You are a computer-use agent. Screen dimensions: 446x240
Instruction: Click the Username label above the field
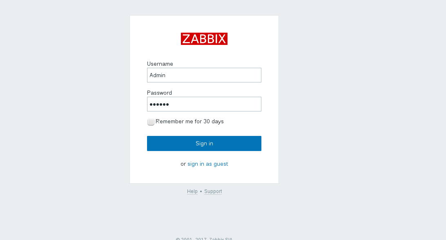pos(160,64)
